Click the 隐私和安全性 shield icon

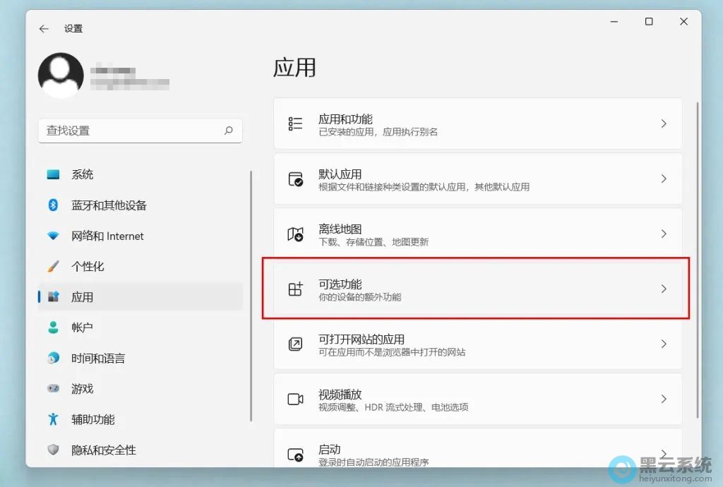coord(53,450)
